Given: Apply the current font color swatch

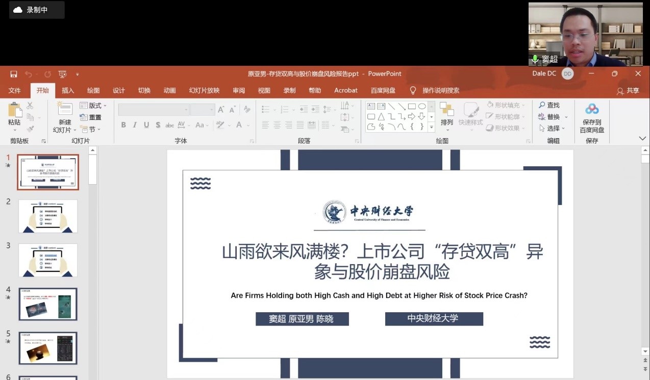Looking at the screenshot, I should pyautogui.click(x=239, y=125).
